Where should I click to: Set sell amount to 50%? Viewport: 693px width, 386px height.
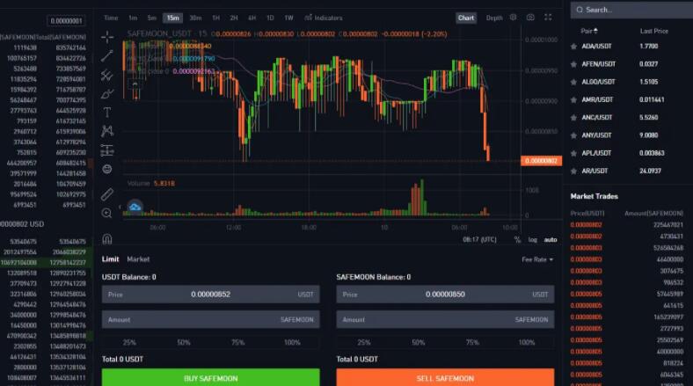418,342
